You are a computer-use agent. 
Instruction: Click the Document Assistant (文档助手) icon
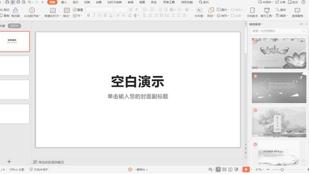(x=253, y=10)
